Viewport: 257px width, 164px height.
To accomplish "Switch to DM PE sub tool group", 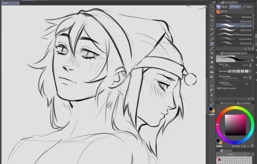I will [x=222, y=11].
